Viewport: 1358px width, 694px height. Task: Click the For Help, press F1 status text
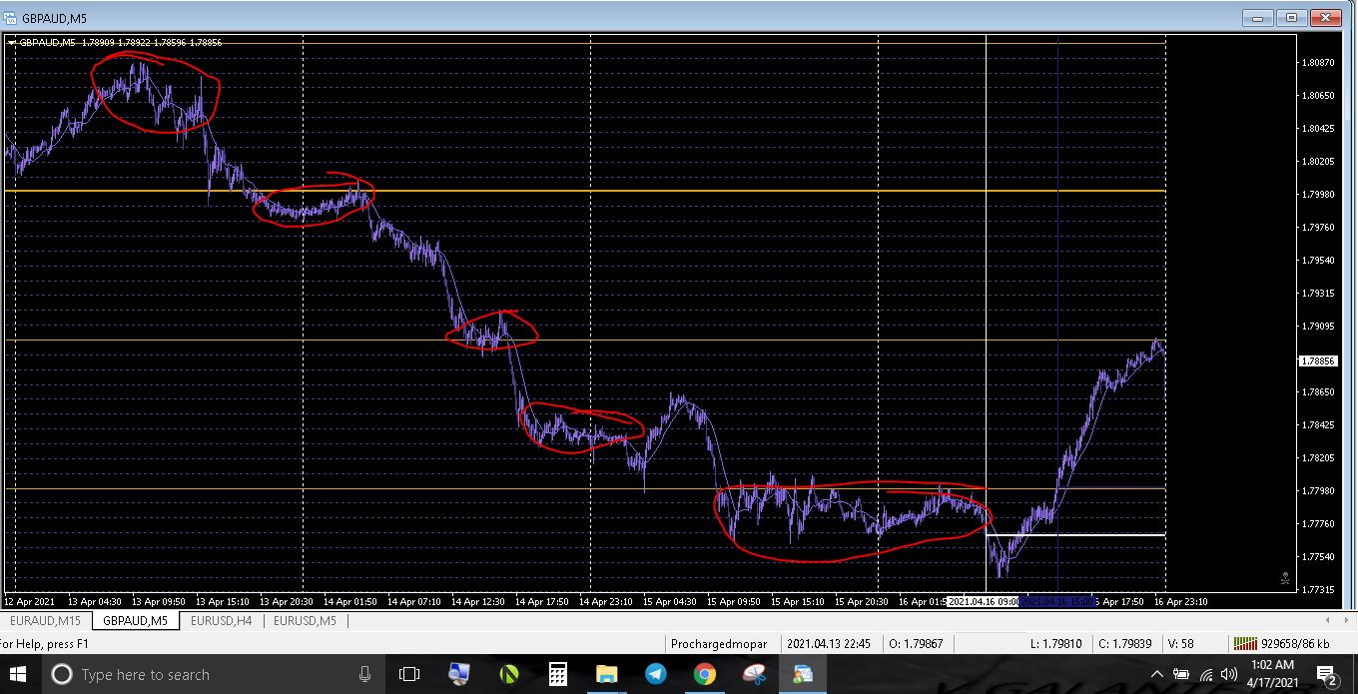coord(45,644)
